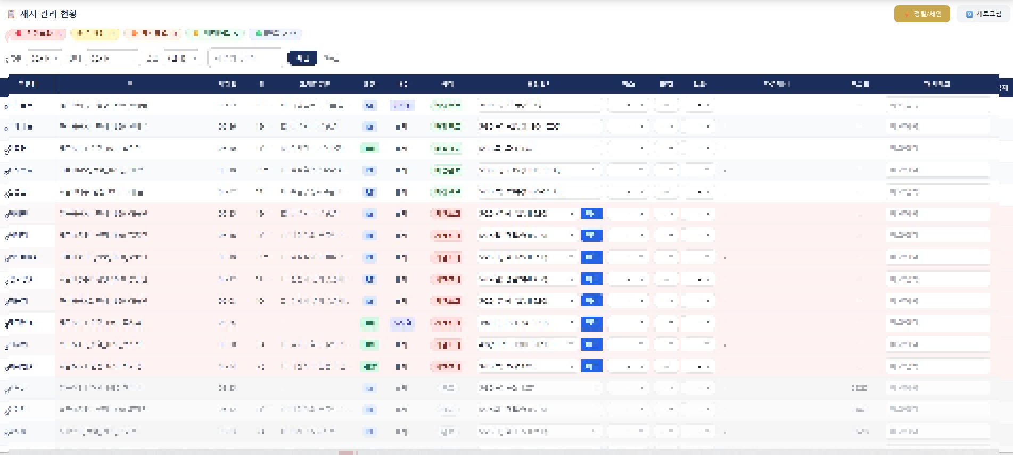The height and width of the screenshot is (455, 1013).
Task: Open the second filter dropdown in filter bar
Action: point(113,58)
